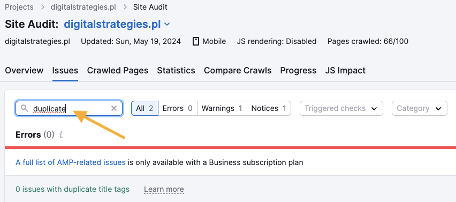Viewport: 456px width, 202px height.
Task: Clear the search field with X icon
Action: coord(114,108)
